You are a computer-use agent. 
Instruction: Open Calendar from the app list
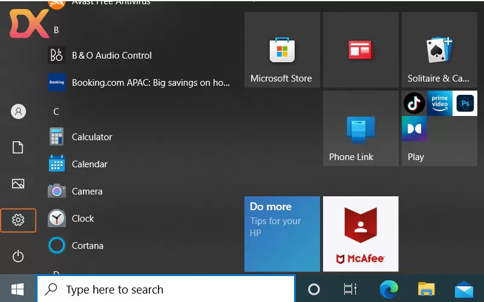tap(89, 164)
